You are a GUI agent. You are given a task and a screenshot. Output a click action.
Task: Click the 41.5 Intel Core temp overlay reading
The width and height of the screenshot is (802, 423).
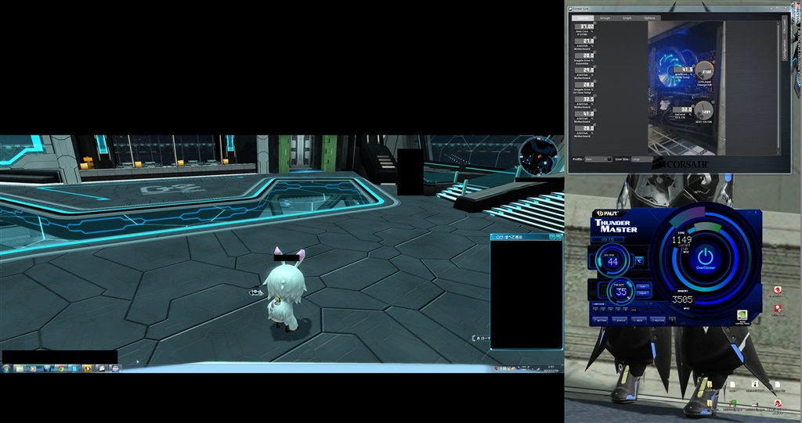[x=683, y=70]
